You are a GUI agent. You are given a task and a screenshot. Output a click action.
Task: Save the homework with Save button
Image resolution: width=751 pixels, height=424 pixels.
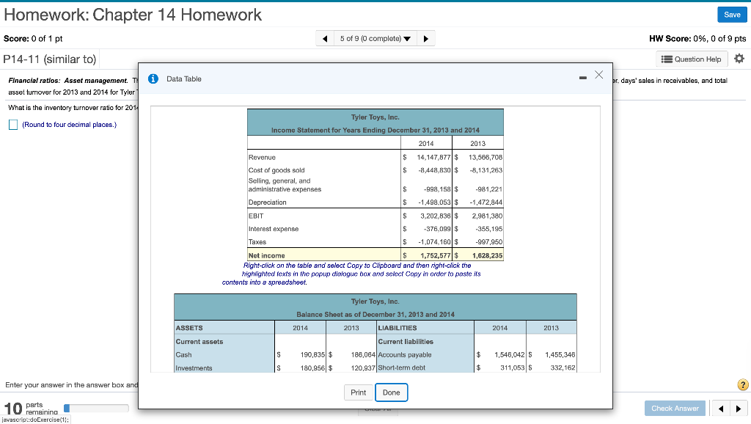click(x=732, y=15)
